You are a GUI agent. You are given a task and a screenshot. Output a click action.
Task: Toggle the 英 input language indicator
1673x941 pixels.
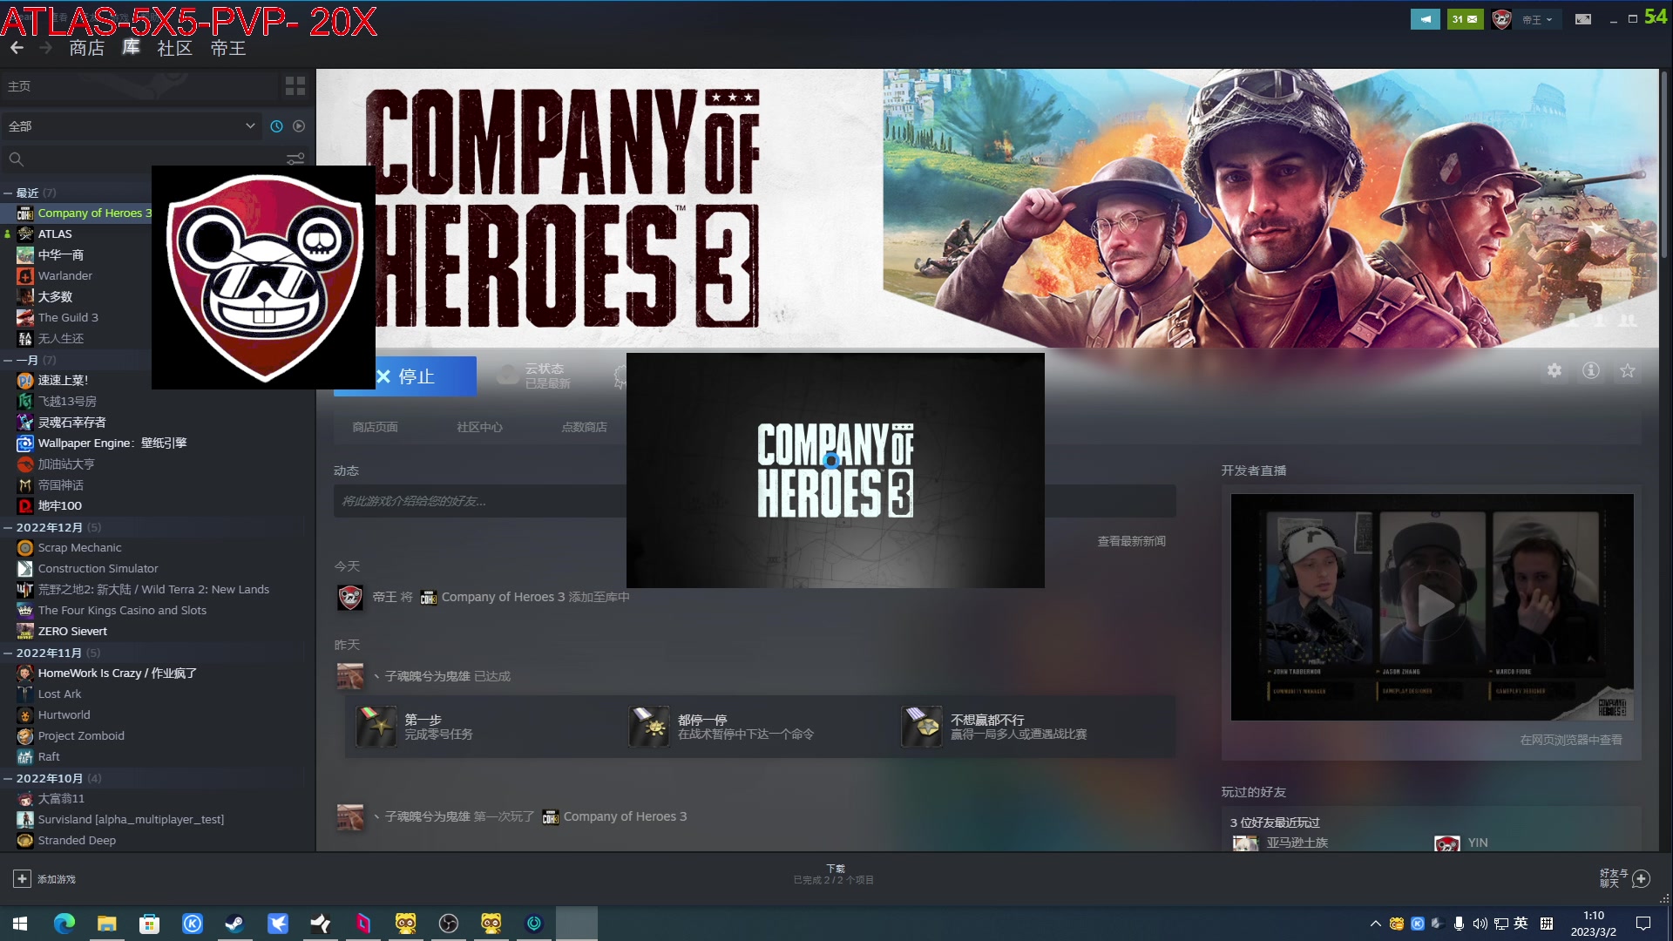click(1521, 924)
